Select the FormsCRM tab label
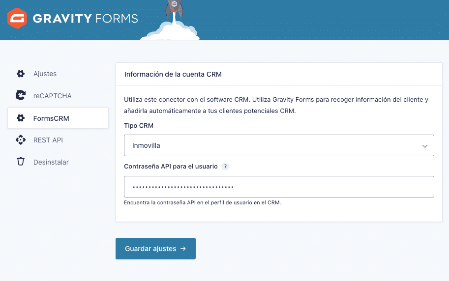Screen dimensions: 449x281 (x=51, y=118)
